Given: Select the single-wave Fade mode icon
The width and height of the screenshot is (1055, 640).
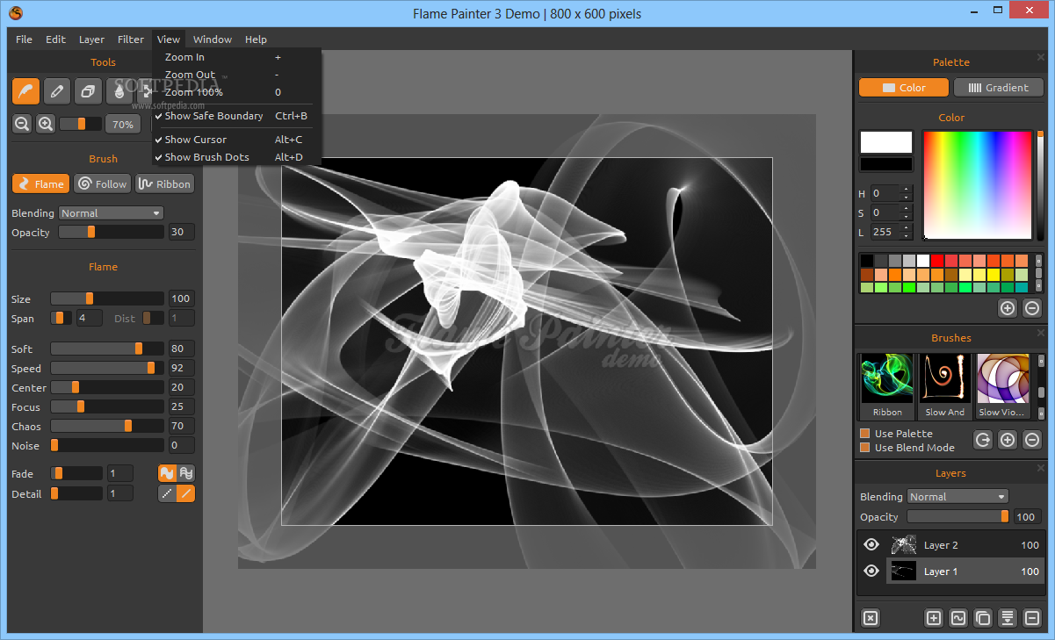Looking at the screenshot, I should point(167,473).
